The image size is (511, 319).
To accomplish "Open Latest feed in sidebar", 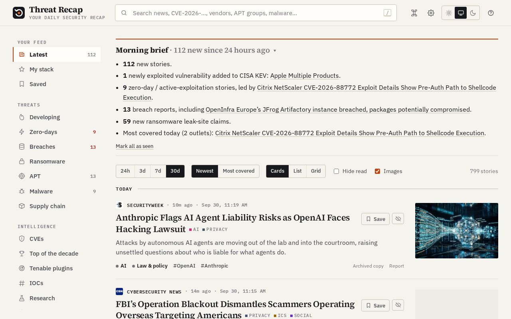I will click(57, 55).
